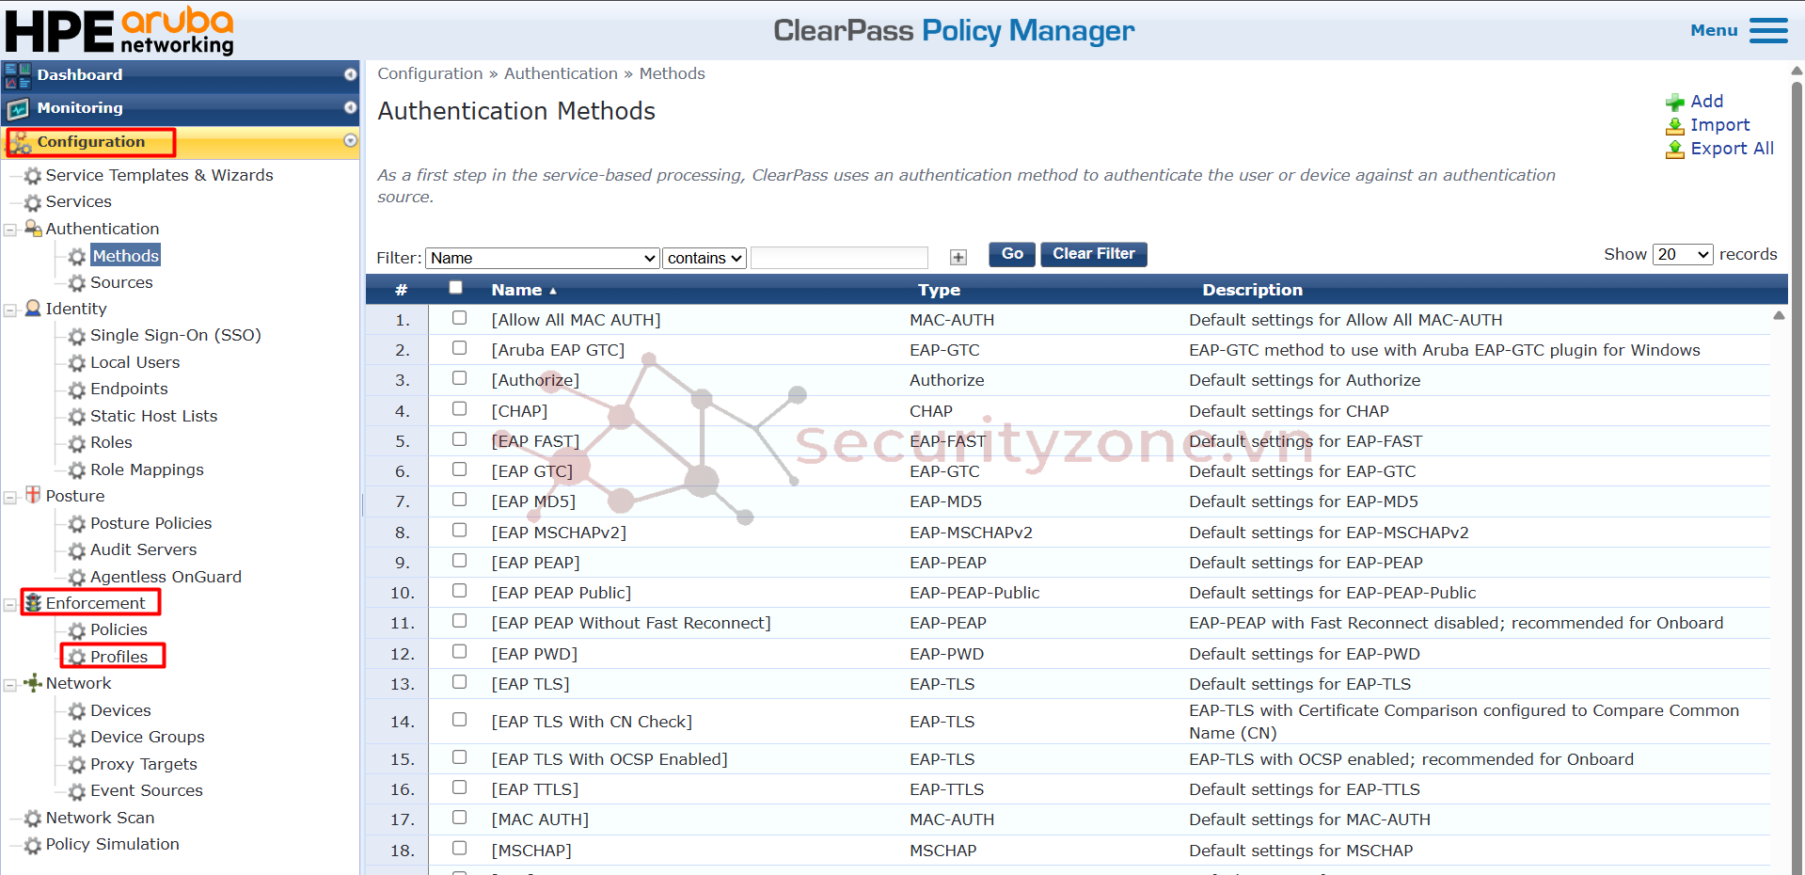Click gear icon beside Roles

click(77, 443)
